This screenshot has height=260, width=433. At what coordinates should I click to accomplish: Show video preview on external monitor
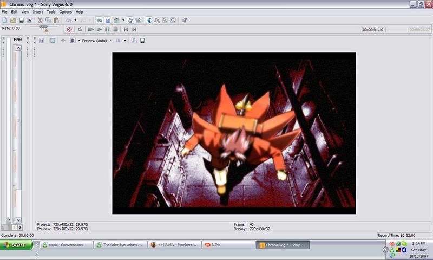(x=53, y=41)
